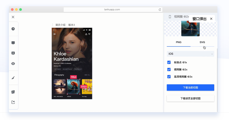Click the 下载当前切图 blue button
The height and width of the screenshot is (120, 229).
click(191, 87)
